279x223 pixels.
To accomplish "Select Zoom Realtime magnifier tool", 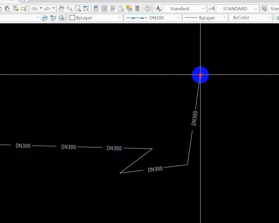I will [69, 9].
